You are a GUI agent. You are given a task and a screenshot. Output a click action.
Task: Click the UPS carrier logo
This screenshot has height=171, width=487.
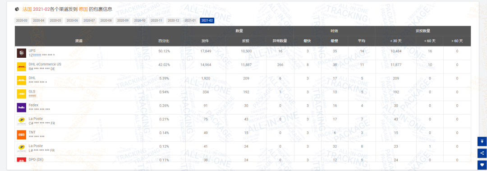[x=22, y=53]
